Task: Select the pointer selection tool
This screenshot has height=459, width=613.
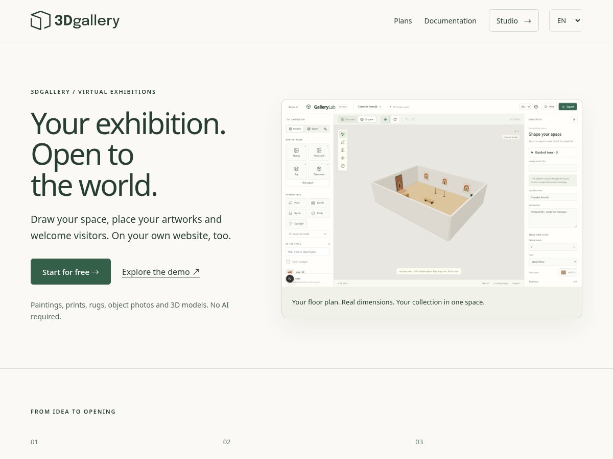Action: pos(343,135)
